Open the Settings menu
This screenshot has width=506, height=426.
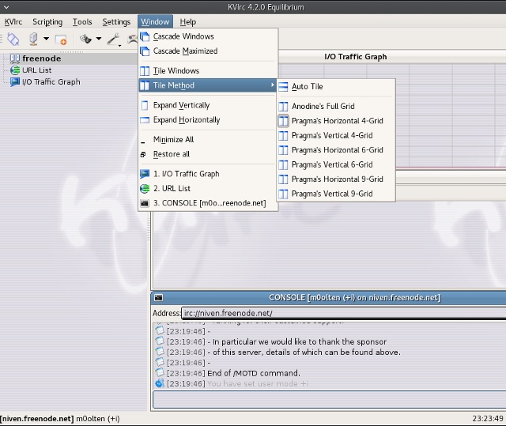tap(116, 22)
